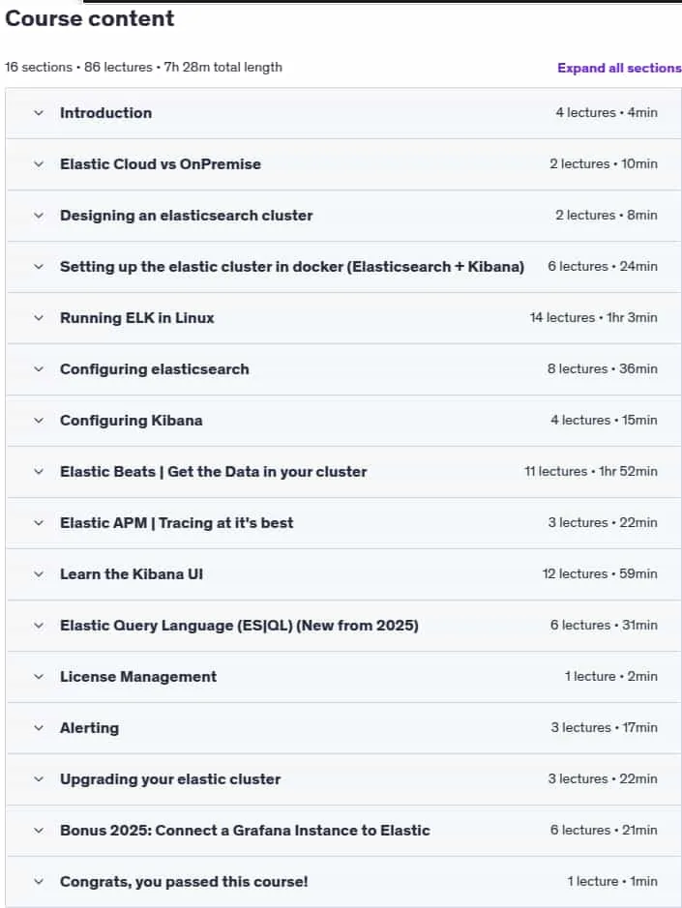Click the 14 lectures 1hr 3min summary

(x=593, y=318)
